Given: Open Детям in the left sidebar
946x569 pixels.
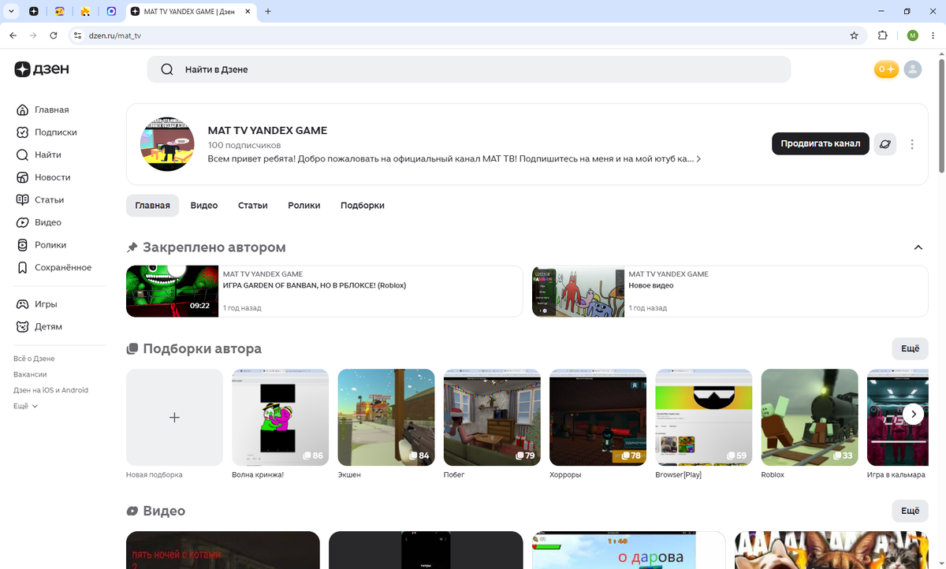Looking at the screenshot, I should coord(39,326).
